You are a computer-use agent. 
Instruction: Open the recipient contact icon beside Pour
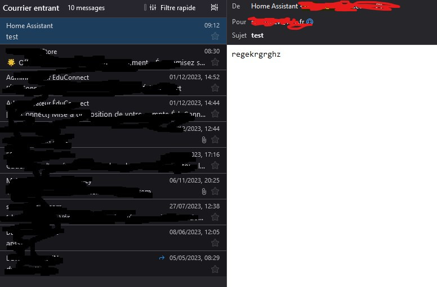click(x=310, y=22)
